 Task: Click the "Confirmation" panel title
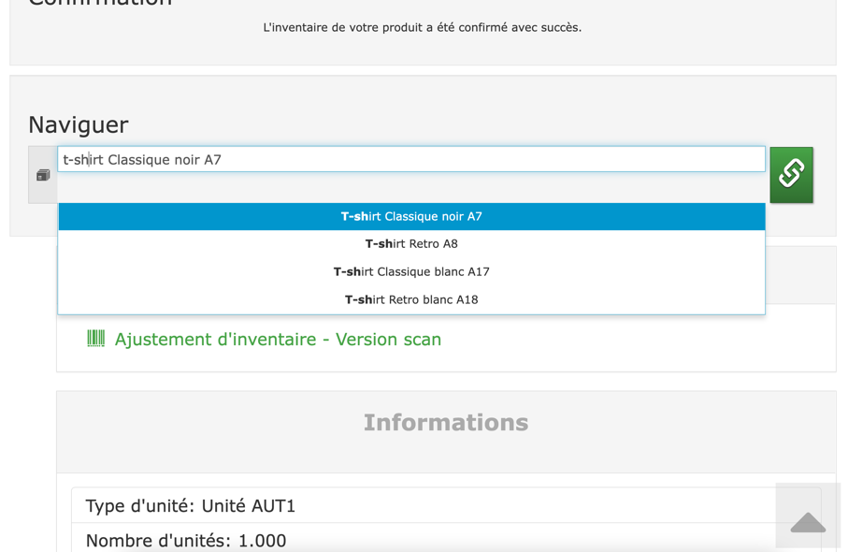(100, 3)
